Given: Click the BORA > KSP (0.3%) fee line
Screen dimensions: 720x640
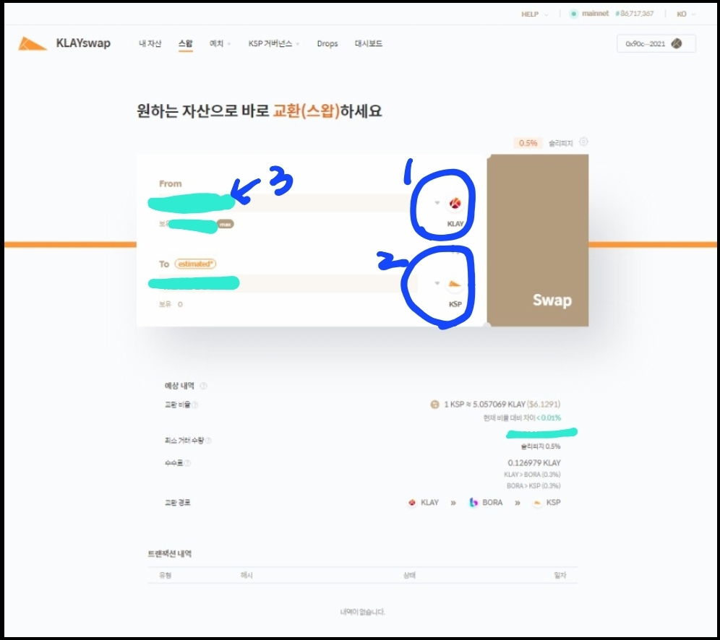Looking at the screenshot, I should pyautogui.click(x=533, y=486).
